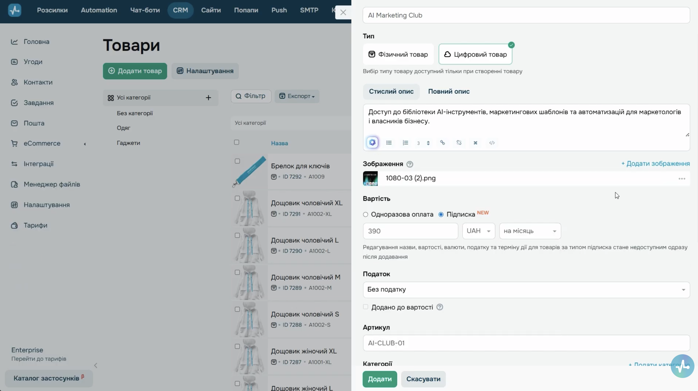Open the Експорт dropdown
This screenshot has width=698, height=391.
pyautogui.click(x=297, y=96)
